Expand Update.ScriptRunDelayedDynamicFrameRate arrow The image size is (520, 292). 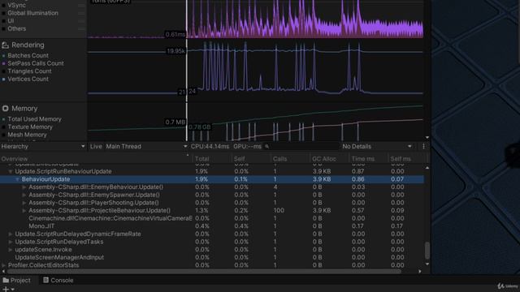[11, 234]
